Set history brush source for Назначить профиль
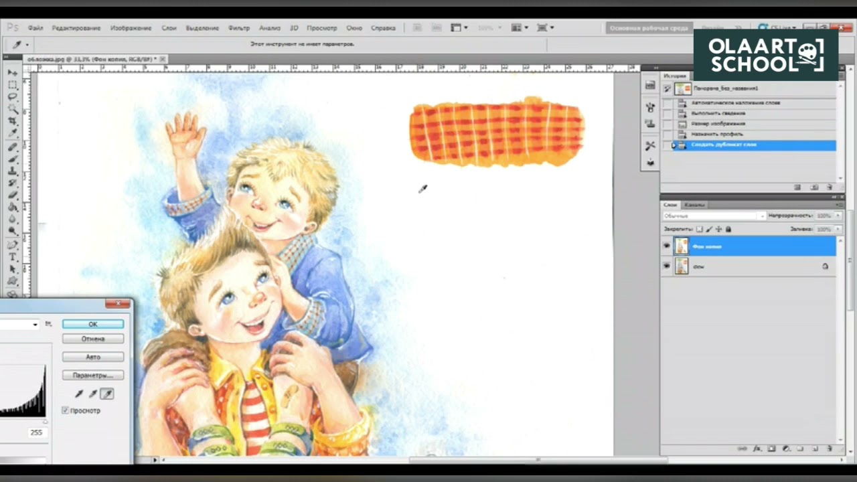Screen dimensions: 857x482 pos(668,134)
